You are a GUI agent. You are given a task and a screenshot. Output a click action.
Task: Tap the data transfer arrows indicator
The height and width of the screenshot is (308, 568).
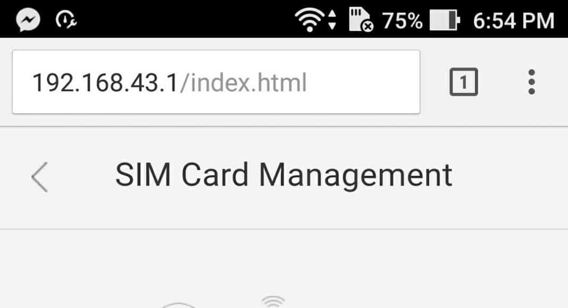pos(332,20)
